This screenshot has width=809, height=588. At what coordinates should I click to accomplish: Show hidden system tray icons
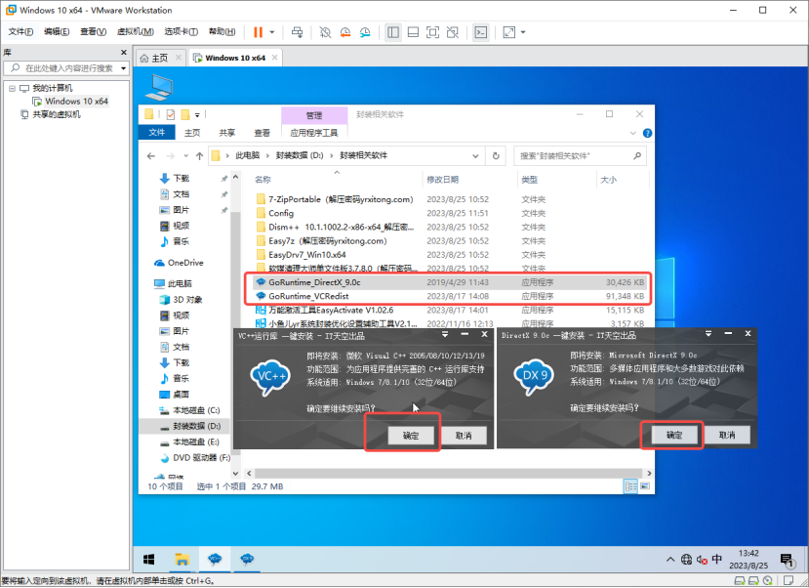(670, 559)
